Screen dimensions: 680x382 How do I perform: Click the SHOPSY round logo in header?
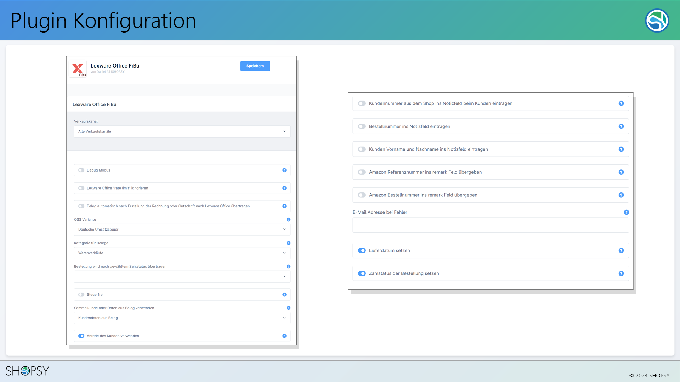[657, 21]
